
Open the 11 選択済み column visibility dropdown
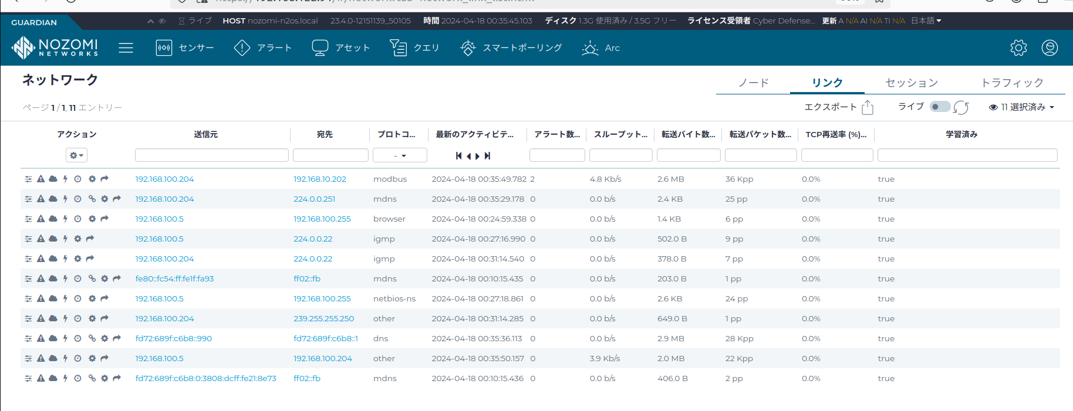[1022, 107]
